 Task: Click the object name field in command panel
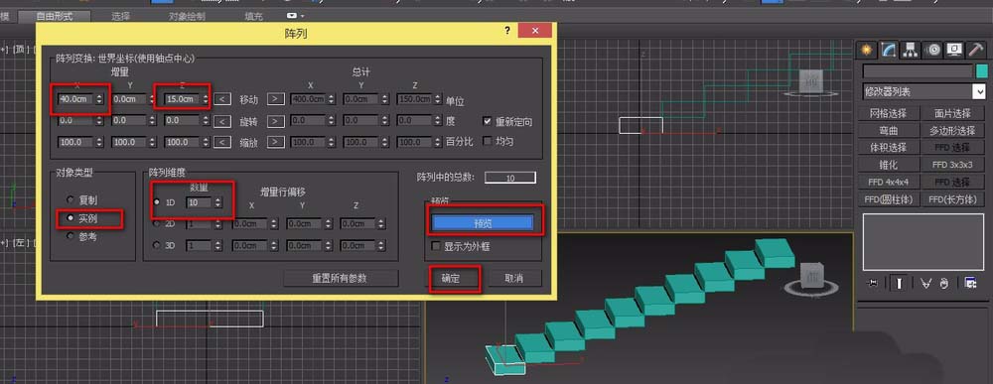[917, 70]
